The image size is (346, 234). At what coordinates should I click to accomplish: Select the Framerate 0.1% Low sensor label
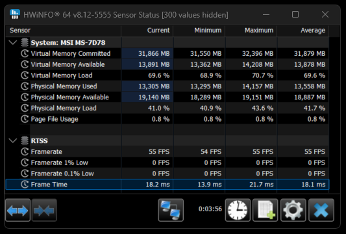pyautogui.click(x=62, y=174)
